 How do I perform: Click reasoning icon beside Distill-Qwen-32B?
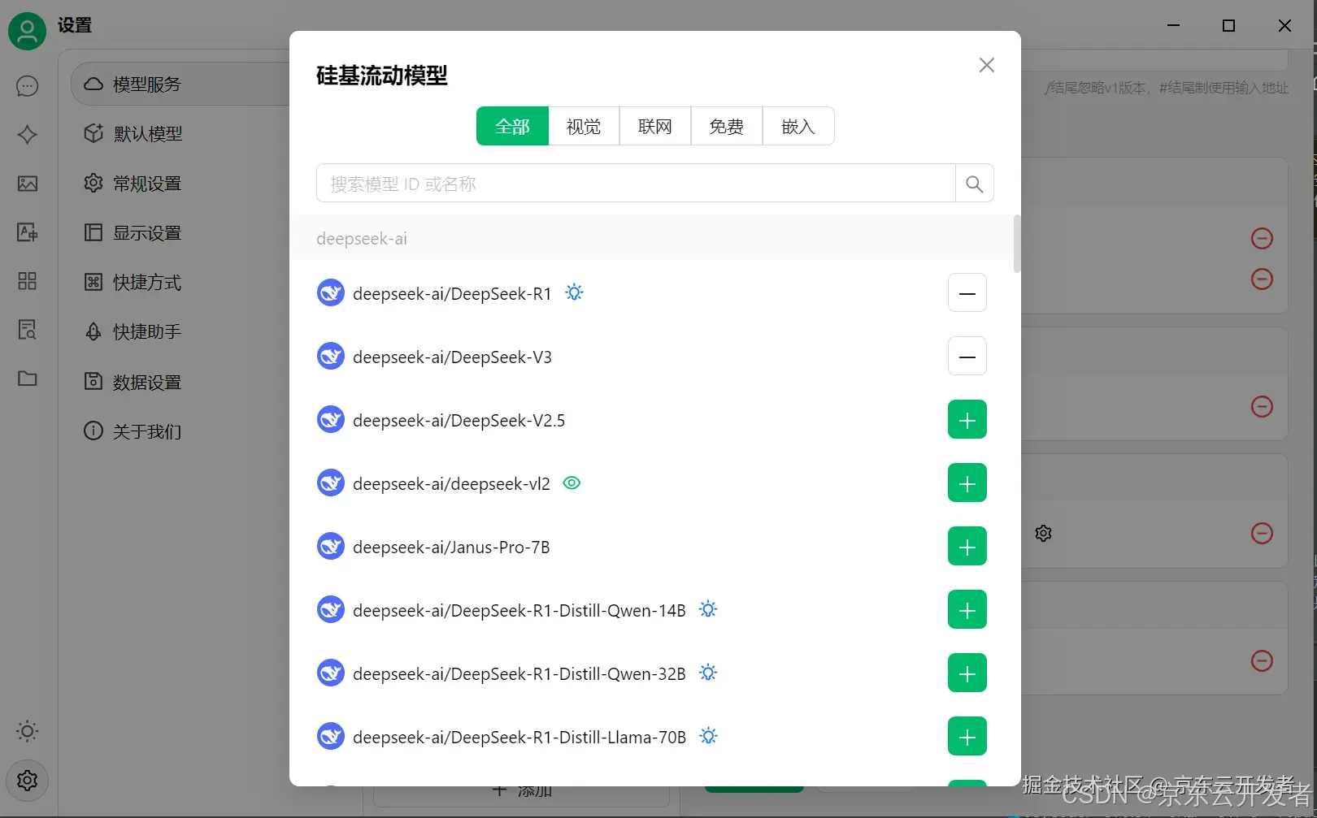709,673
